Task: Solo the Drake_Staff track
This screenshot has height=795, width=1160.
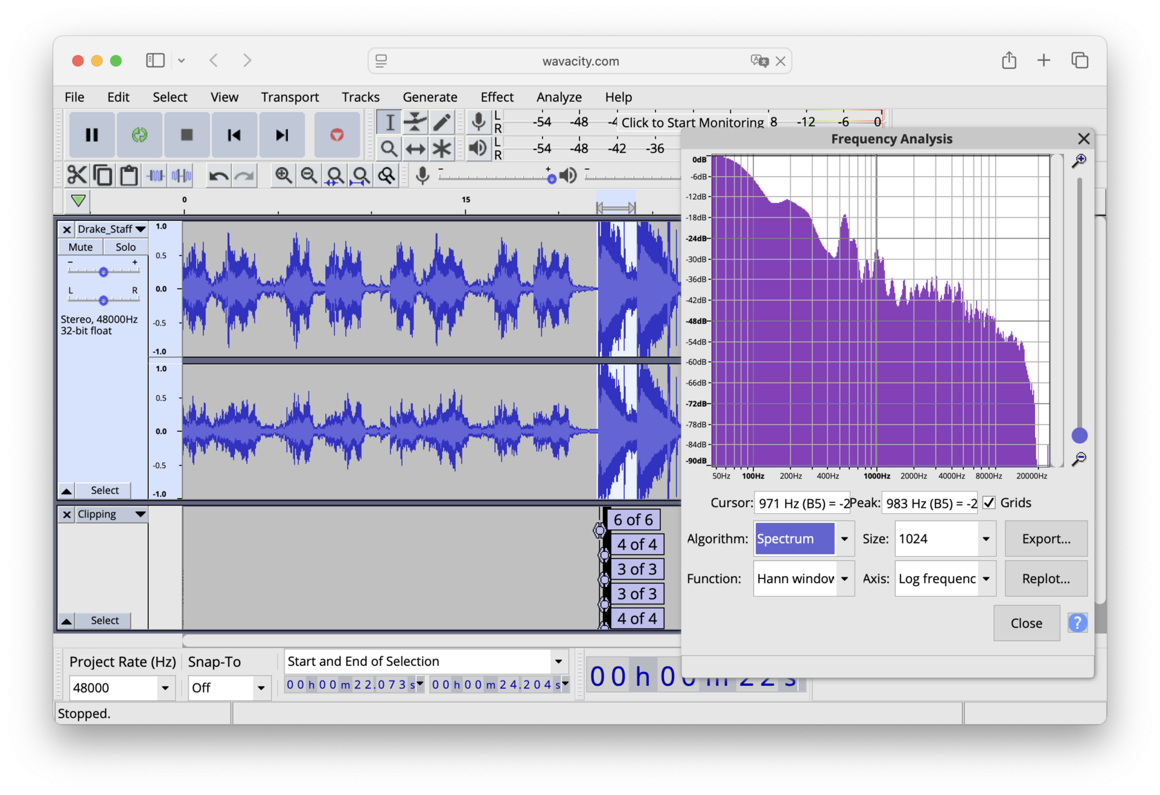Action: point(125,247)
